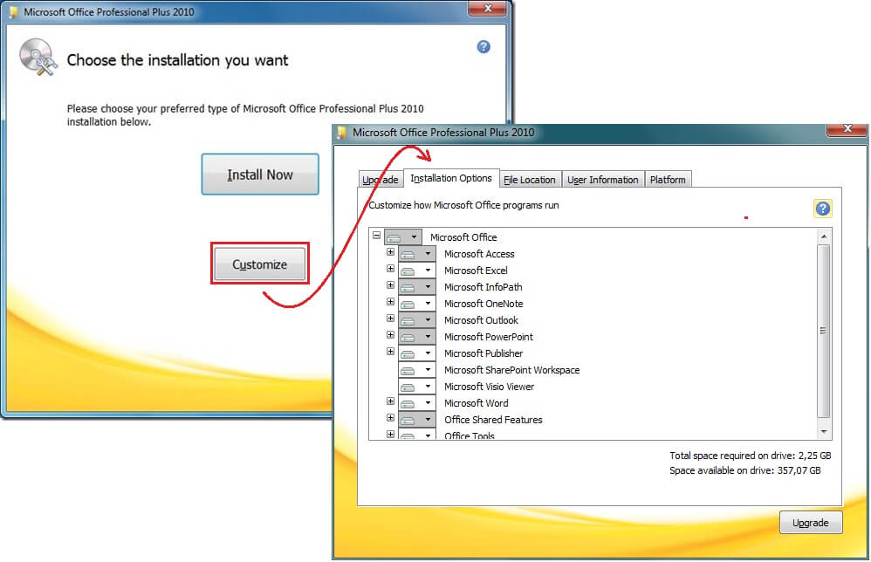Select the Microsoft PowerPoint label in the tree

[x=488, y=337]
